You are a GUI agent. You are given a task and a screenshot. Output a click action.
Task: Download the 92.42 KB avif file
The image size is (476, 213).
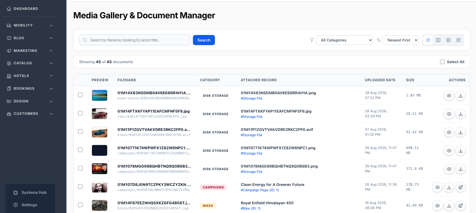(x=461, y=132)
